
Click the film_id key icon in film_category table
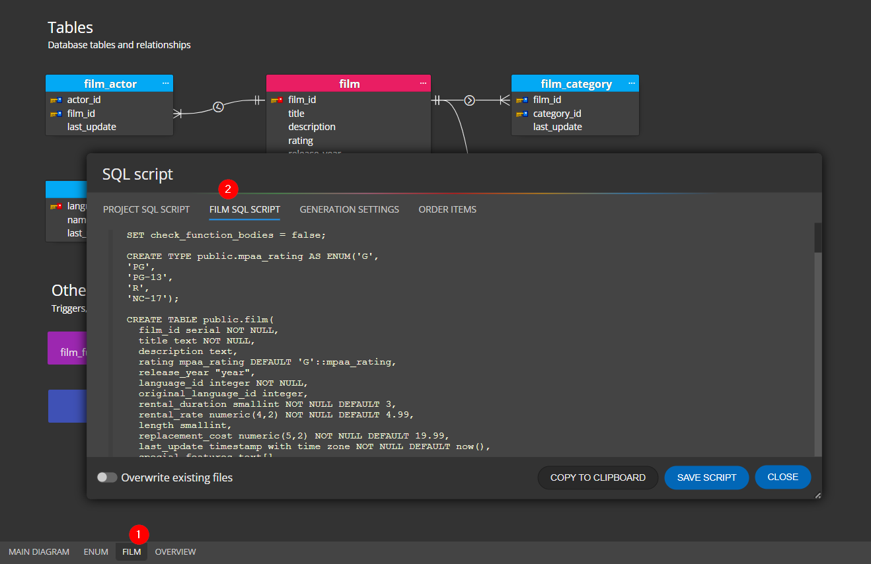(x=522, y=100)
